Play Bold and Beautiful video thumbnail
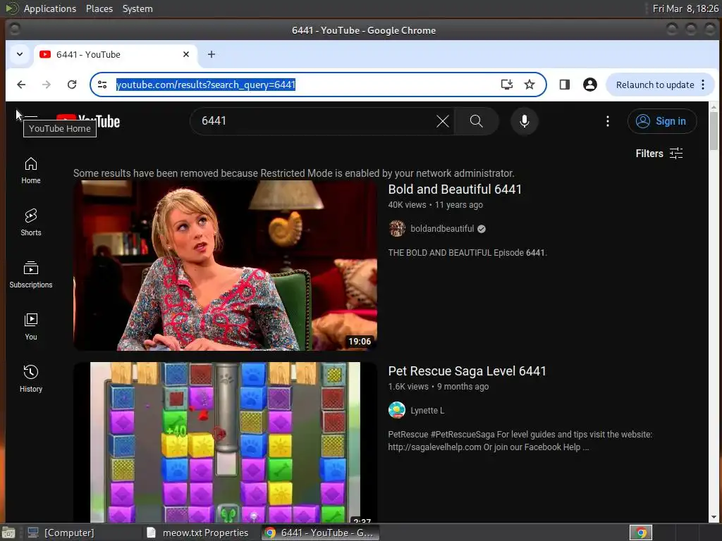The height and width of the screenshot is (541, 722). pos(225,266)
